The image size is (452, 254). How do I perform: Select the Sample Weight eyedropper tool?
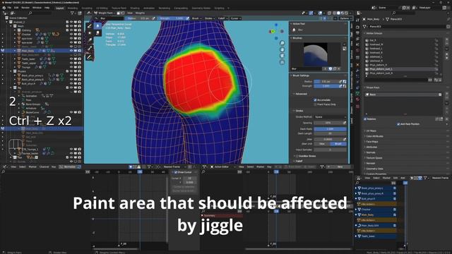pos(90,48)
